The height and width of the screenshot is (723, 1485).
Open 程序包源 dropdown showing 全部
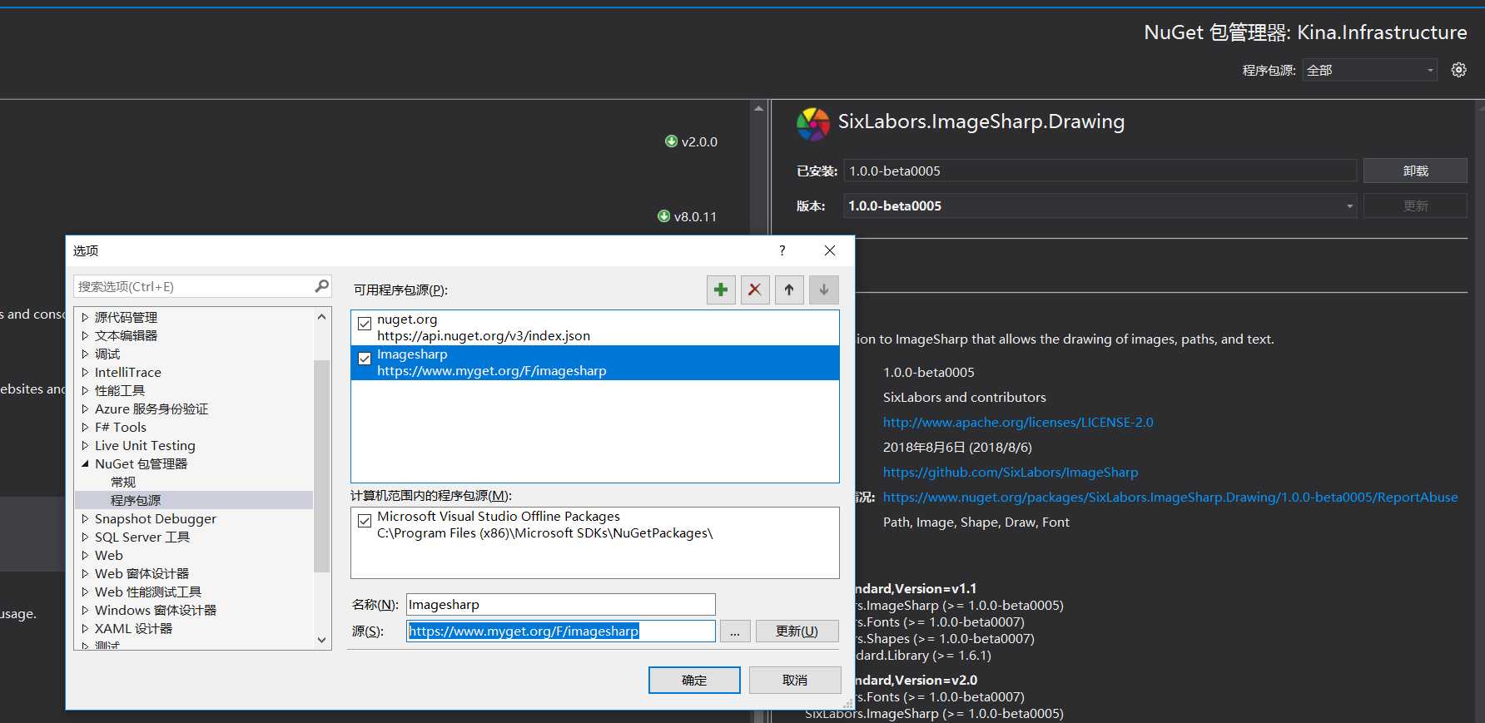click(x=1371, y=70)
